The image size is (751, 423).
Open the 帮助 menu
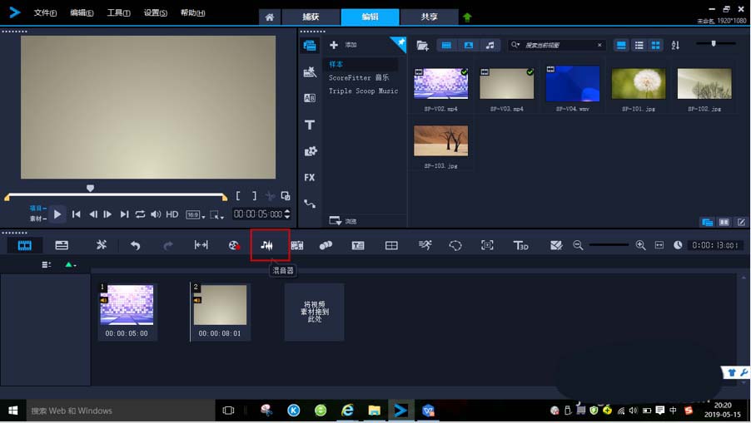192,13
